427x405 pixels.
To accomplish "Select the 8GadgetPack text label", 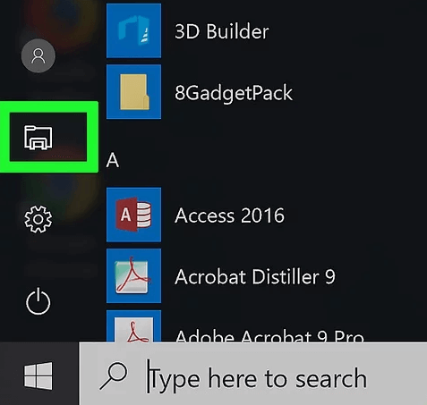I will (x=234, y=93).
